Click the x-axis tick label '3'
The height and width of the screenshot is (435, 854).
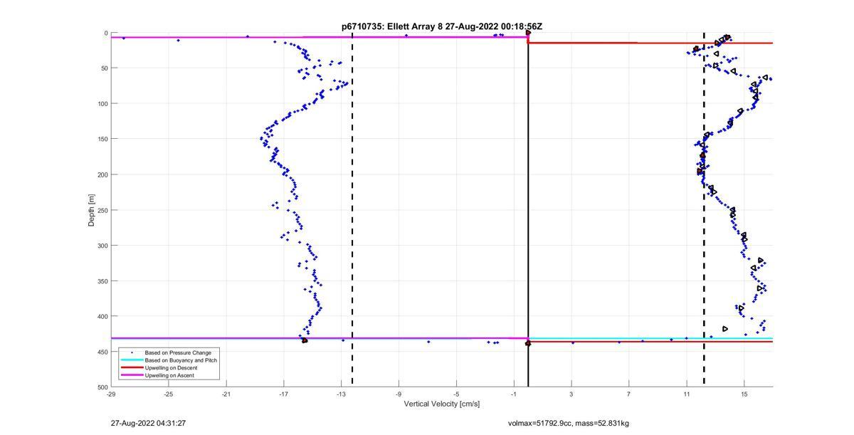pyautogui.click(x=571, y=394)
